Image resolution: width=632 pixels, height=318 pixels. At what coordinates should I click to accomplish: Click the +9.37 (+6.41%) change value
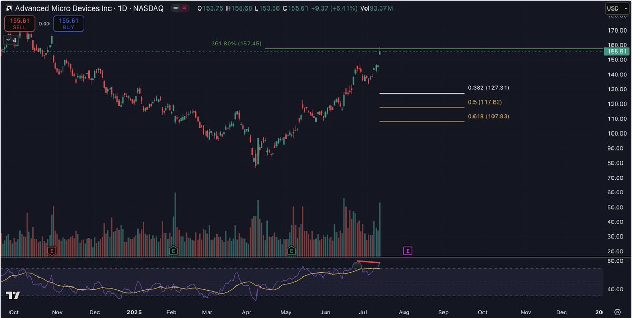click(334, 8)
